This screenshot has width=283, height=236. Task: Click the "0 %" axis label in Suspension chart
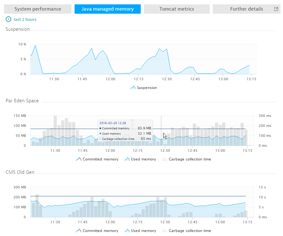click(23, 74)
